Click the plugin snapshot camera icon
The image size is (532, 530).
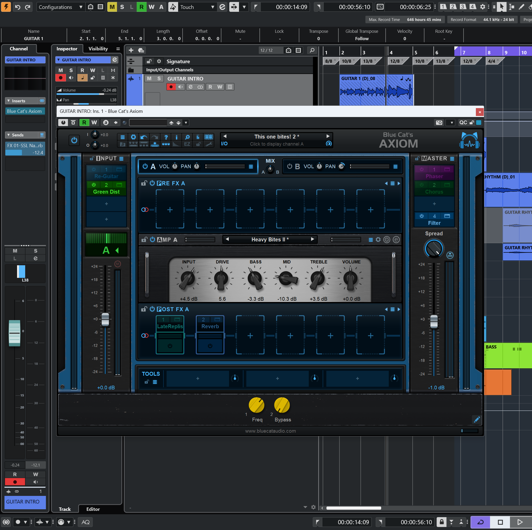[439, 123]
